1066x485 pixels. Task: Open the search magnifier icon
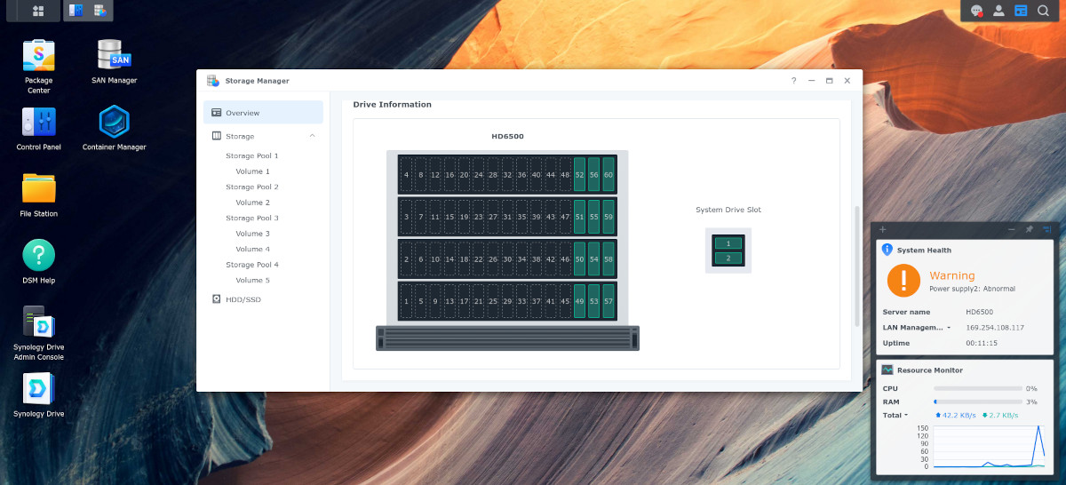pos(1044,11)
